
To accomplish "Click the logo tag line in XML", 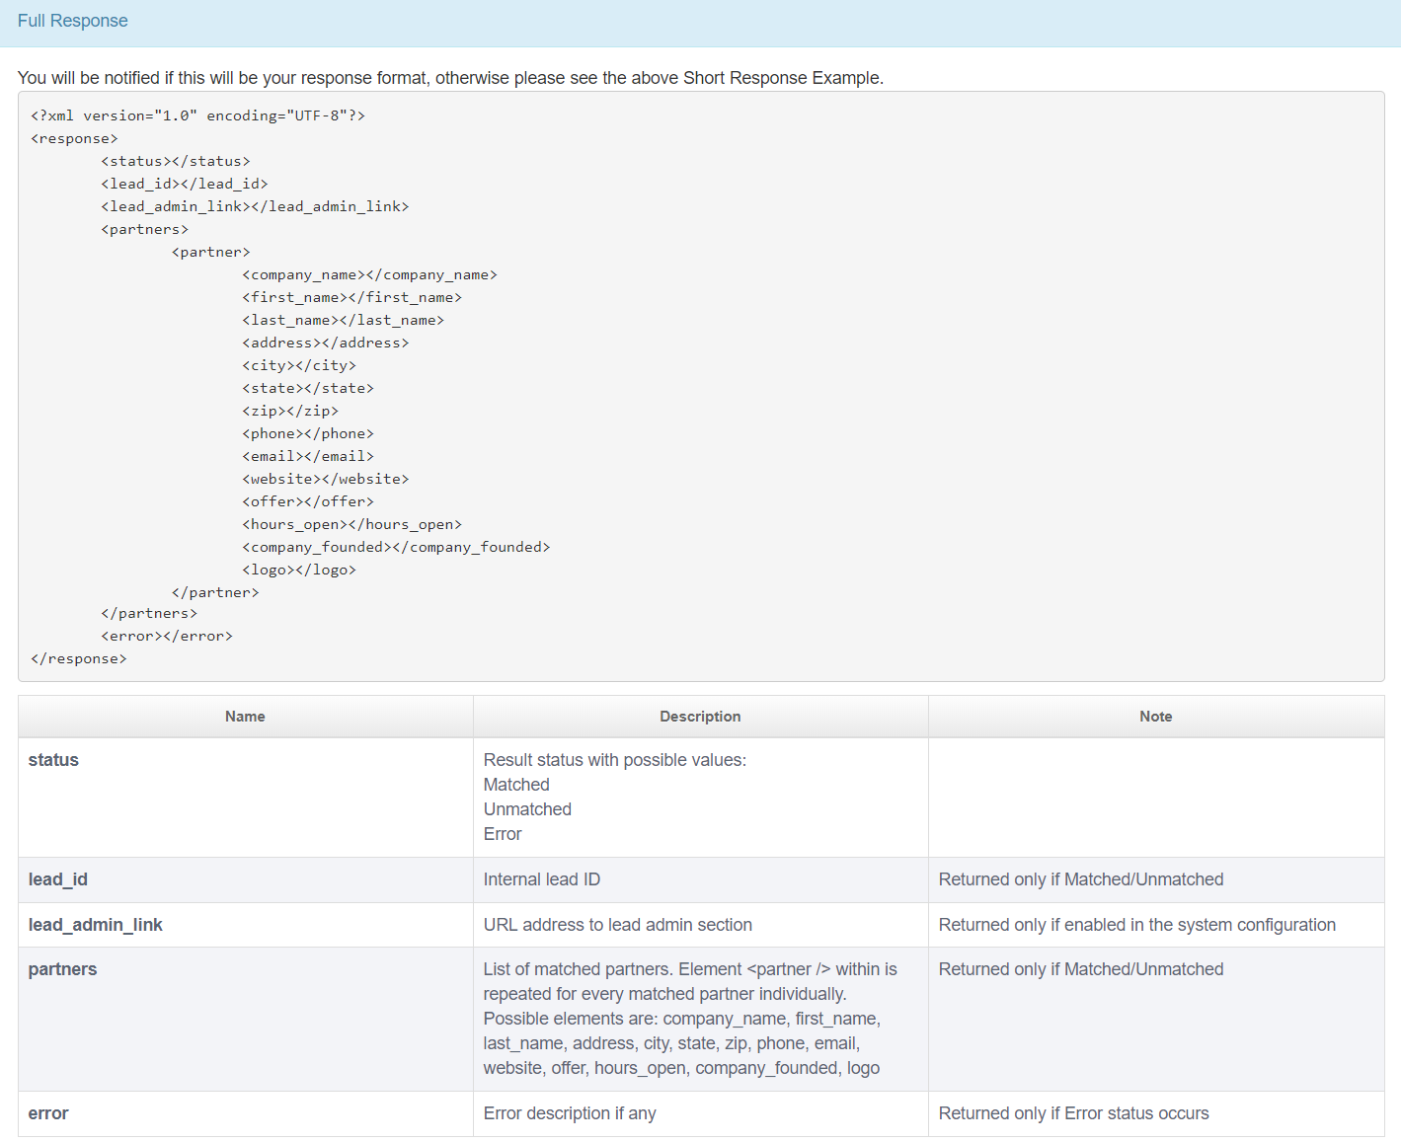I will 298,570.
